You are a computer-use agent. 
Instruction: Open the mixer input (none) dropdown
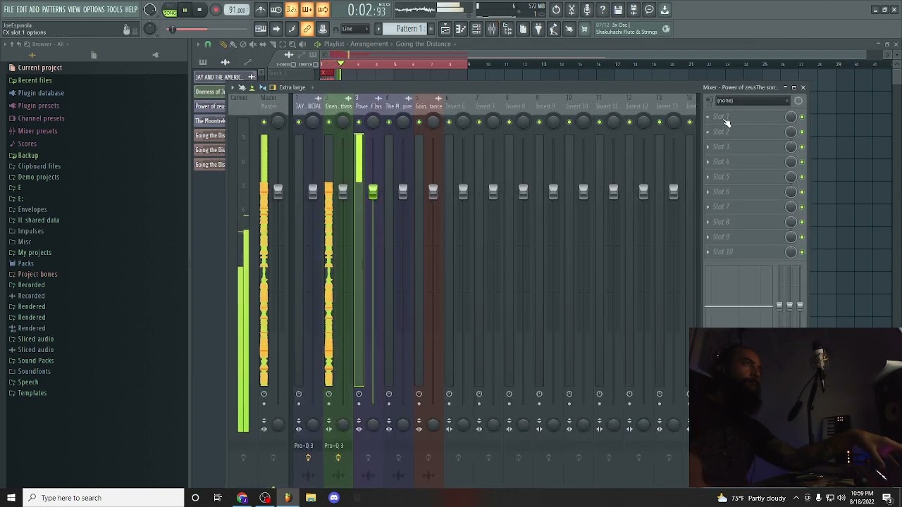coord(752,101)
